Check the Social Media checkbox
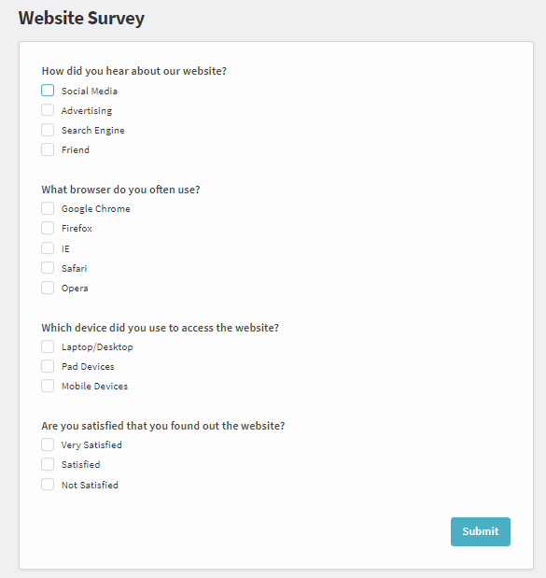The height and width of the screenshot is (578, 546). (48, 91)
